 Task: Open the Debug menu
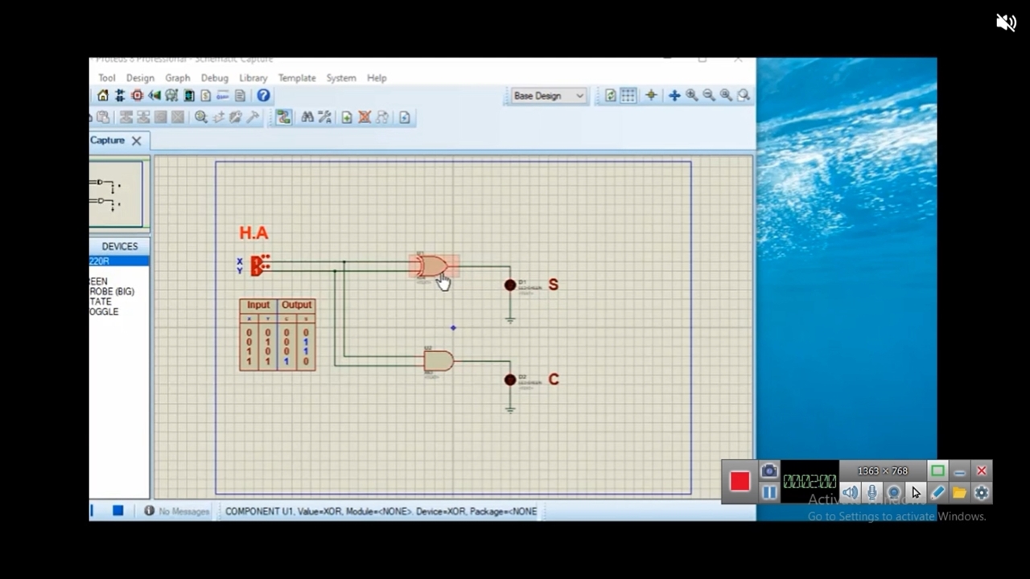click(x=214, y=78)
